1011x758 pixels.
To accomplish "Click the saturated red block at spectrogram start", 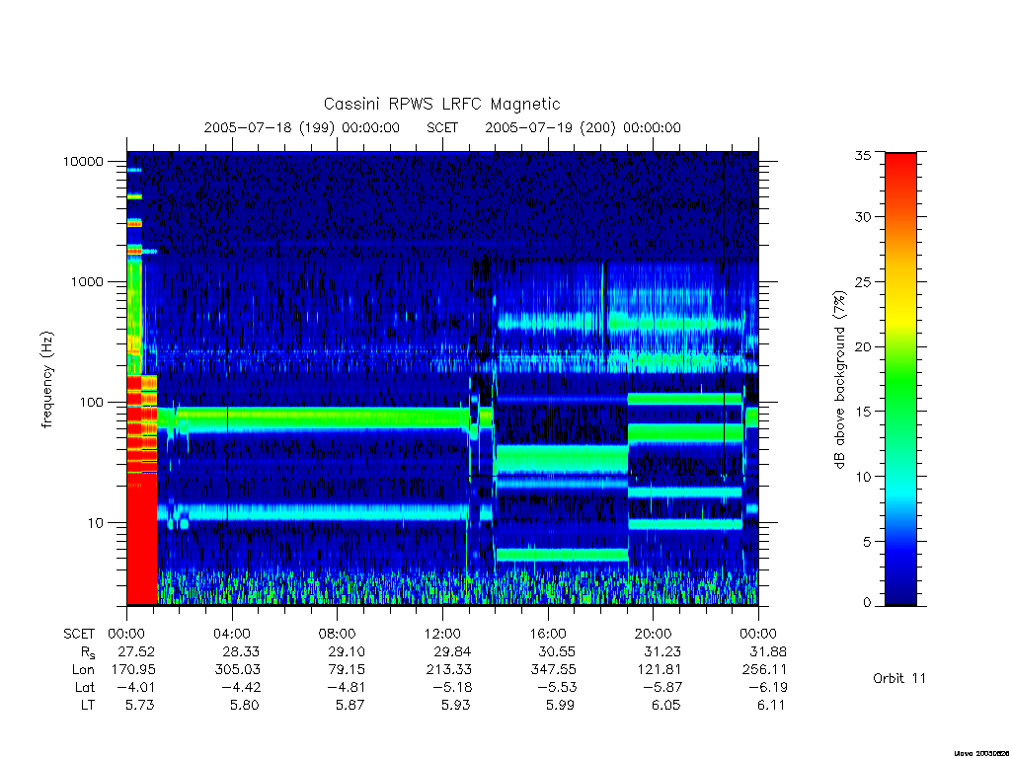I will (142, 538).
